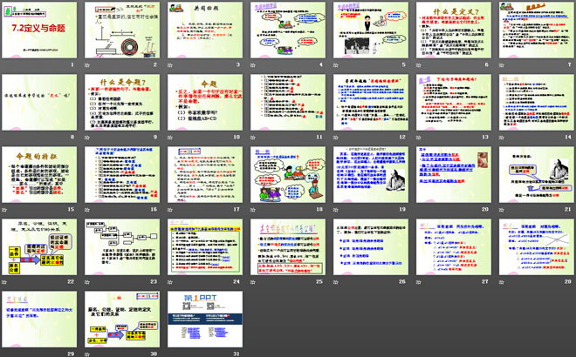Click the animation star under slide 16
The image size is (576, 357).
pos(87,210)
